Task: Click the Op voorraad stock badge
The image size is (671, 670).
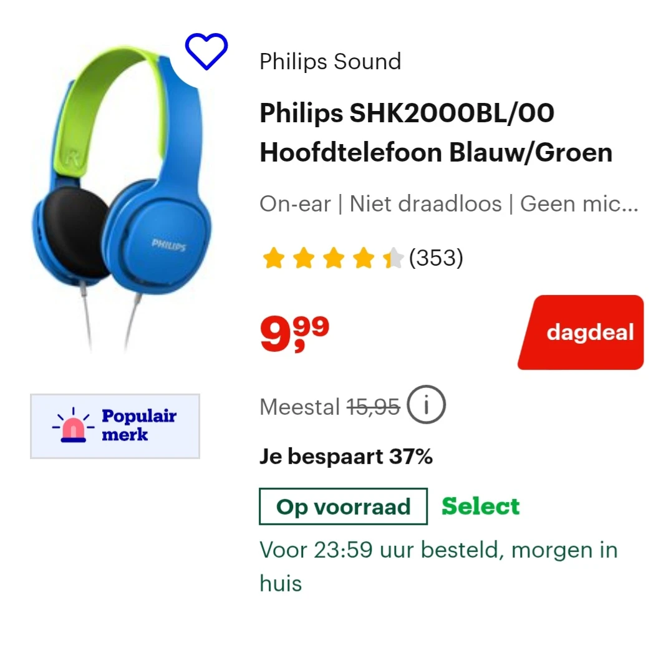Action: [343, 507]
